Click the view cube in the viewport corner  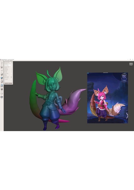click(131, 64)
